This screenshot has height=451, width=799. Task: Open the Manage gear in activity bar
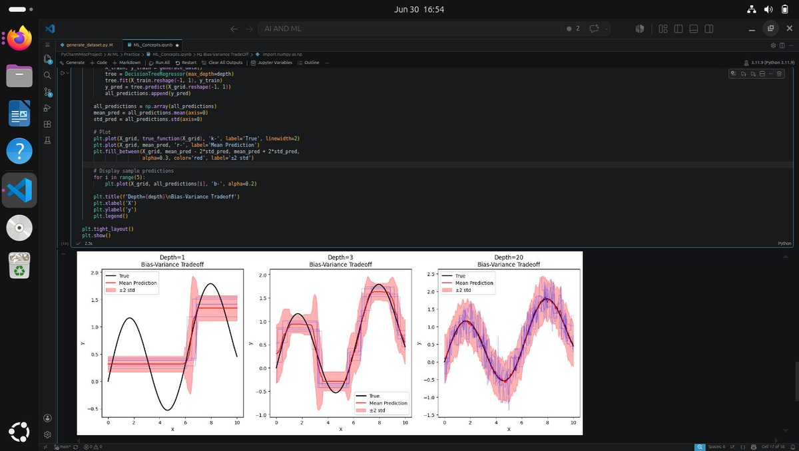click(48, 434)
